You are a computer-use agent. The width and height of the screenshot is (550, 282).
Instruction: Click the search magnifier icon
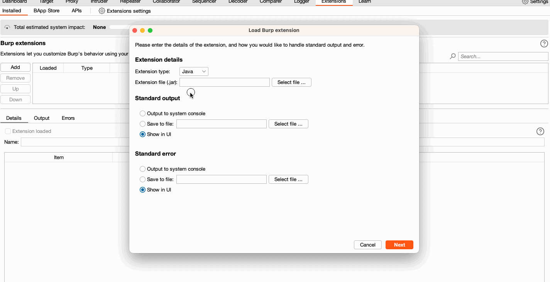point(453,56)
